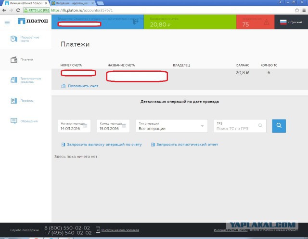The width and height of the screenshot is (308, 239).
Task: Open Профиль section
Action: pyautogui.click(x=22, y=101)
